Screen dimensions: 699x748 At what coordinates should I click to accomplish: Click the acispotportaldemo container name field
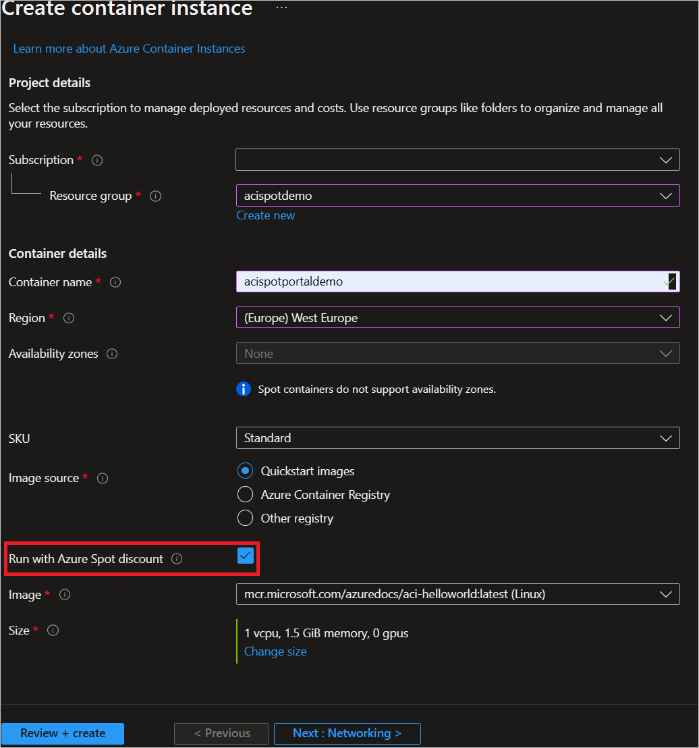pos(457,282)
